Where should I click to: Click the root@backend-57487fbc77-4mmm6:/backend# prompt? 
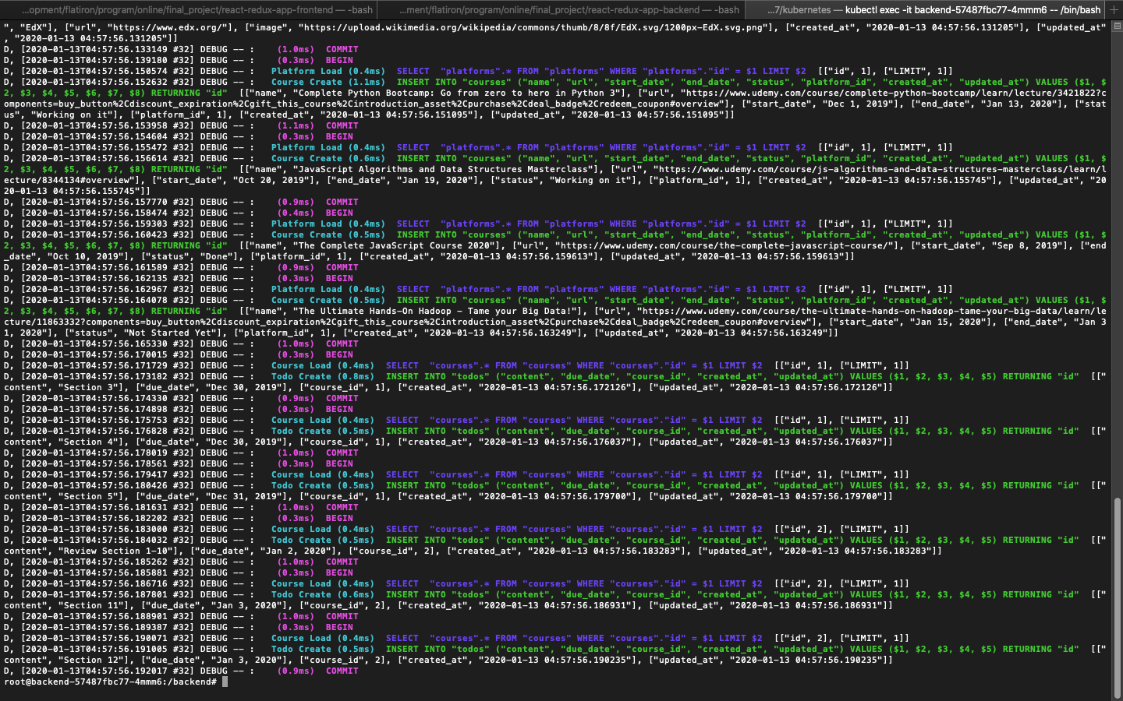coord(110,682)
